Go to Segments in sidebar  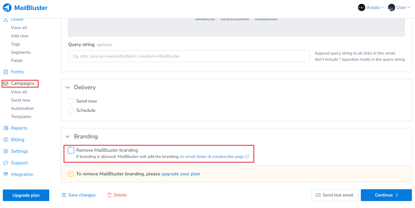(x=21, y=52)
